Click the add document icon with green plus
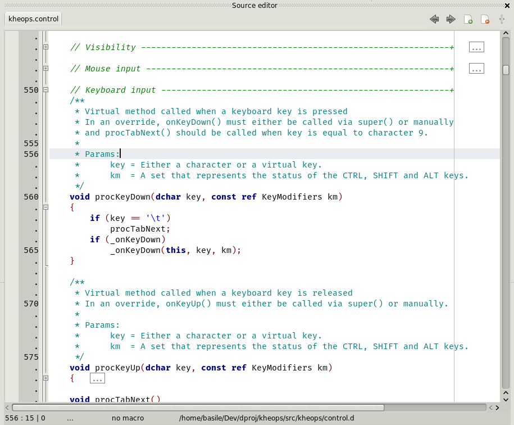The image size is (514, 425). pyautogui.click(x=468, y=19)
